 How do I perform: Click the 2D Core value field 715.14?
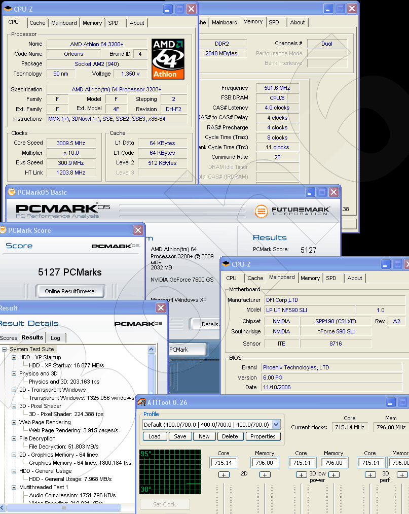pos(224,463)
